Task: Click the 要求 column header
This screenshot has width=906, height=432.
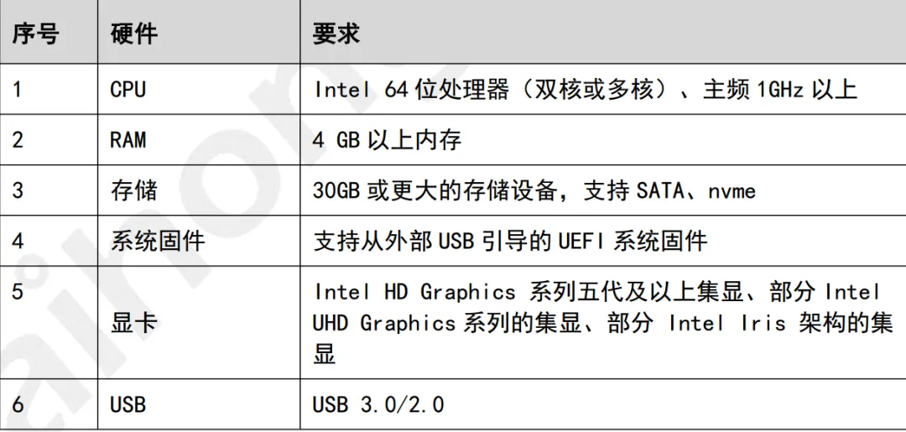Action: [x=336, y=34]
